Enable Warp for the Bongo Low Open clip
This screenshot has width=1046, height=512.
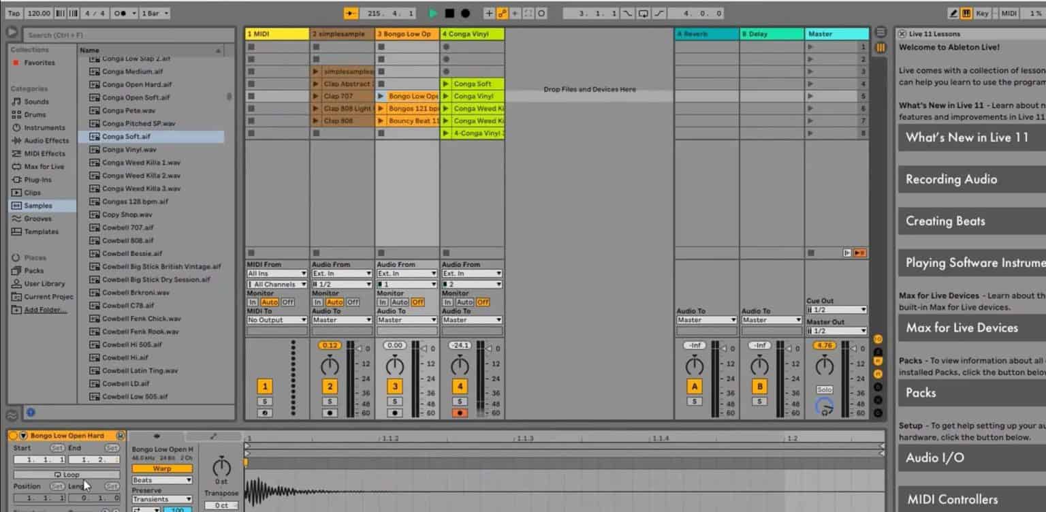coord(161,468)
